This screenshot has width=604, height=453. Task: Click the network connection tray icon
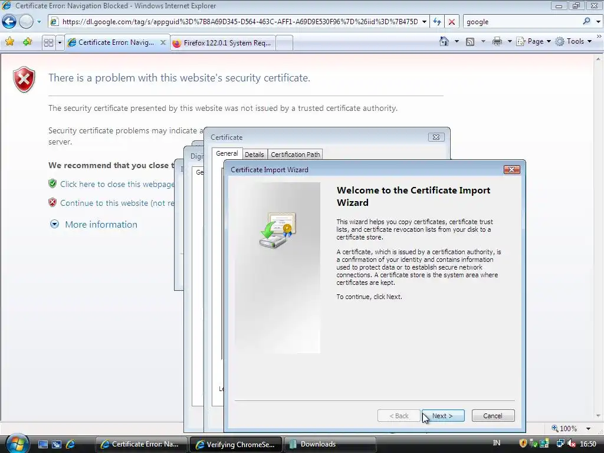point(560,444)
